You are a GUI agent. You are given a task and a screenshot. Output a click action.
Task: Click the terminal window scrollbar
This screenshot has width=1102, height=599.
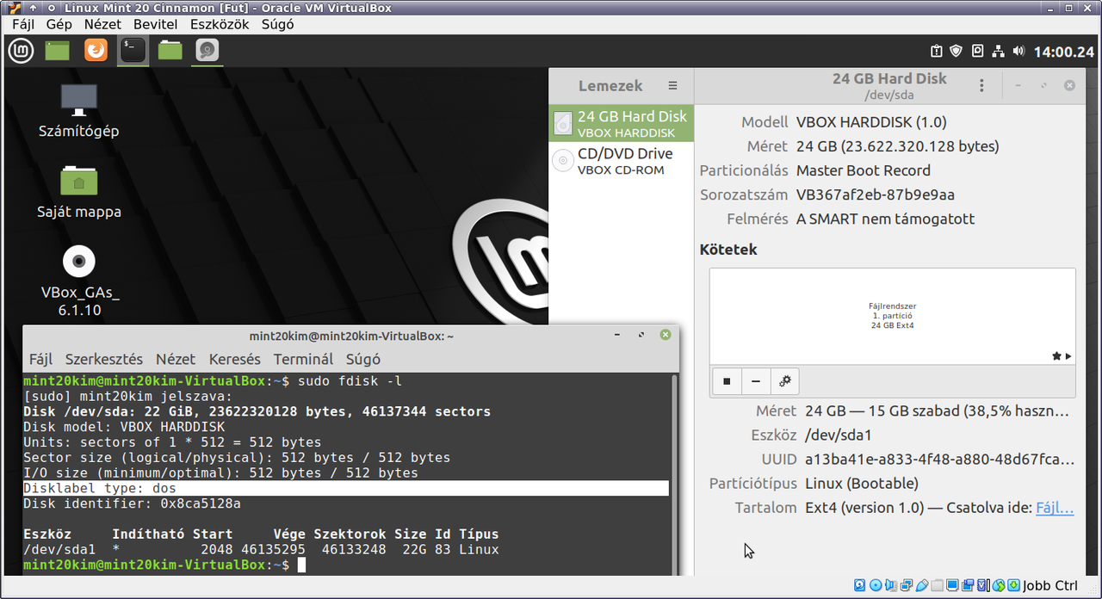coord(674,473)
